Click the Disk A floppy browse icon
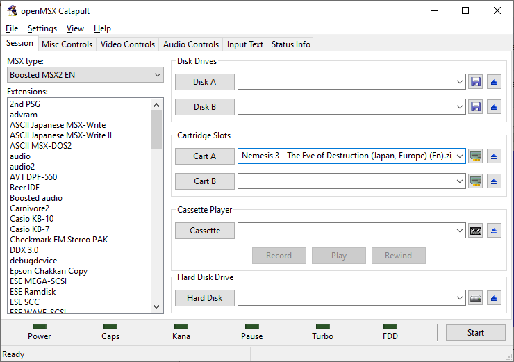 pos(475,82)
